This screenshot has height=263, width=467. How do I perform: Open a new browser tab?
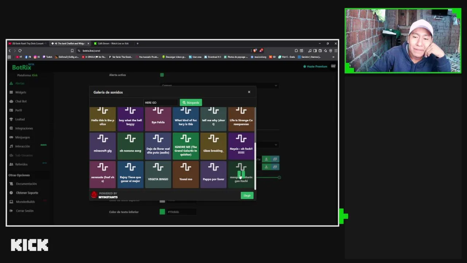[138, 43]
